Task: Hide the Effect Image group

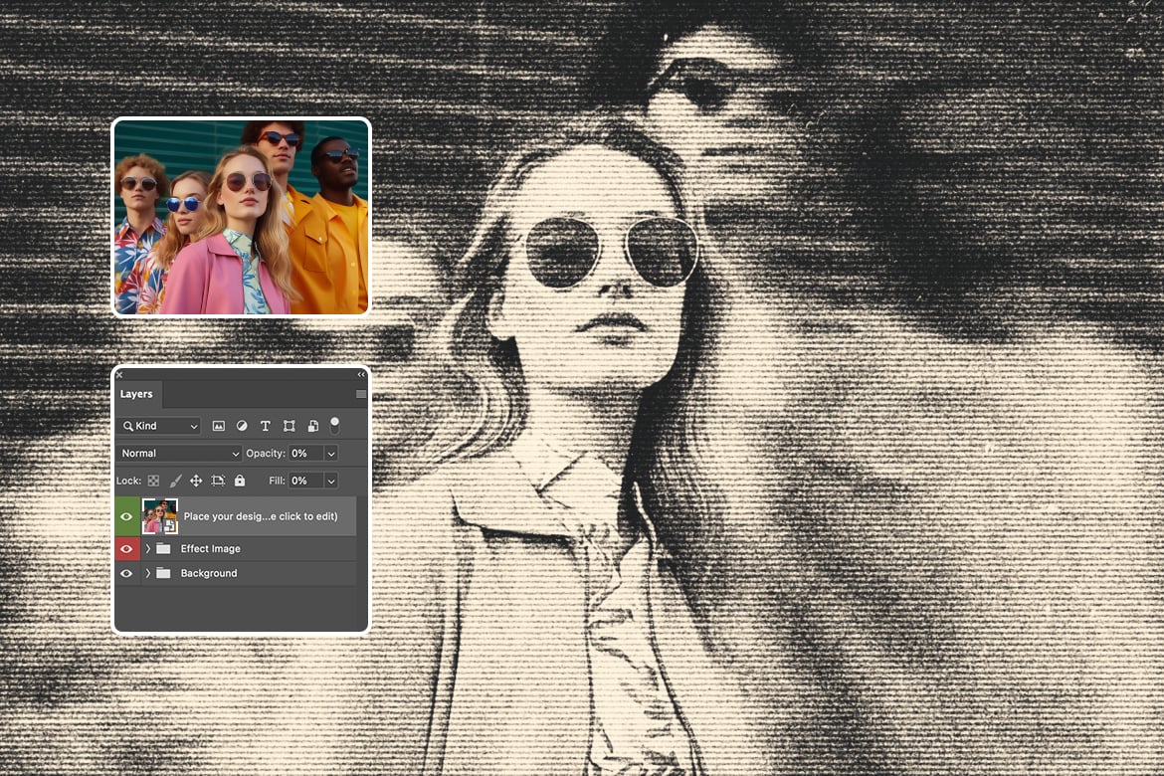Action: click(126, 549)
